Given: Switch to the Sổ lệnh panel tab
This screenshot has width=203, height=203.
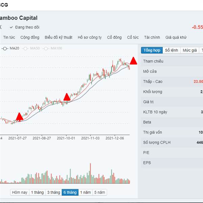Looking at the screenshot, I should tap(172, 50).
